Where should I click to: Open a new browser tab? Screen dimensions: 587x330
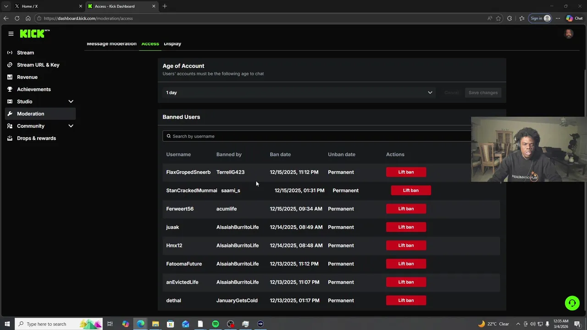coord(165,6)
